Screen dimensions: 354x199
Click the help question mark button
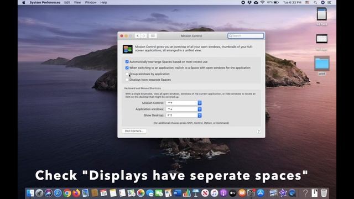259,132
